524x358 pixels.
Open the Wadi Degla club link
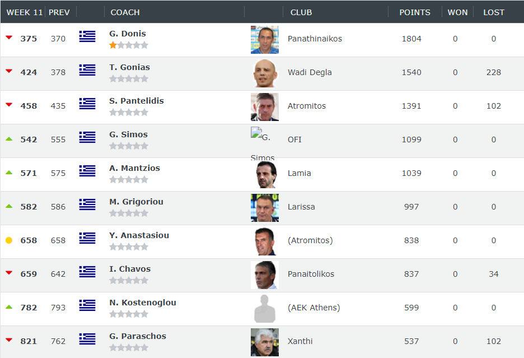(x=310, y=72)
